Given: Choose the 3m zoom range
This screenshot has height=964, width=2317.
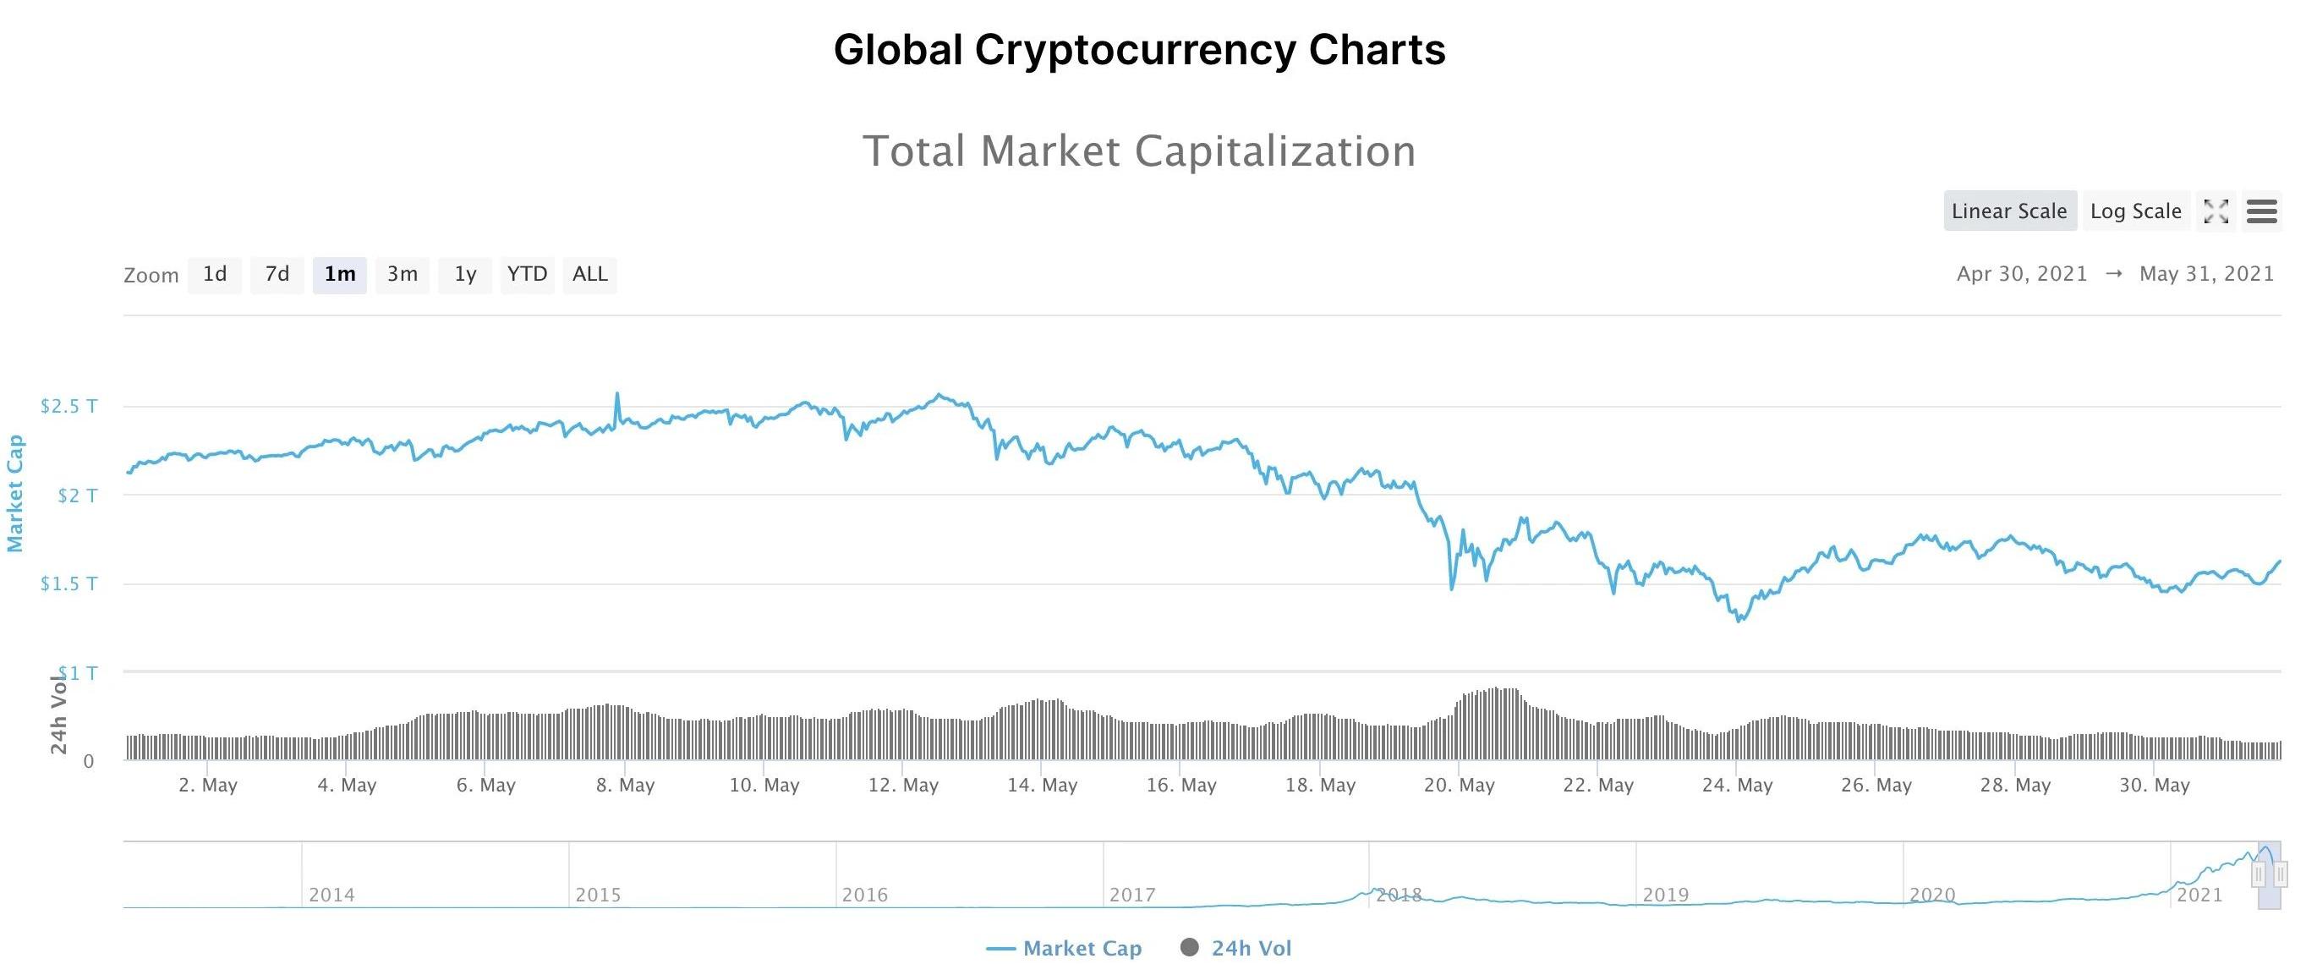Looking at the screenshot, I should click(402, 274).
